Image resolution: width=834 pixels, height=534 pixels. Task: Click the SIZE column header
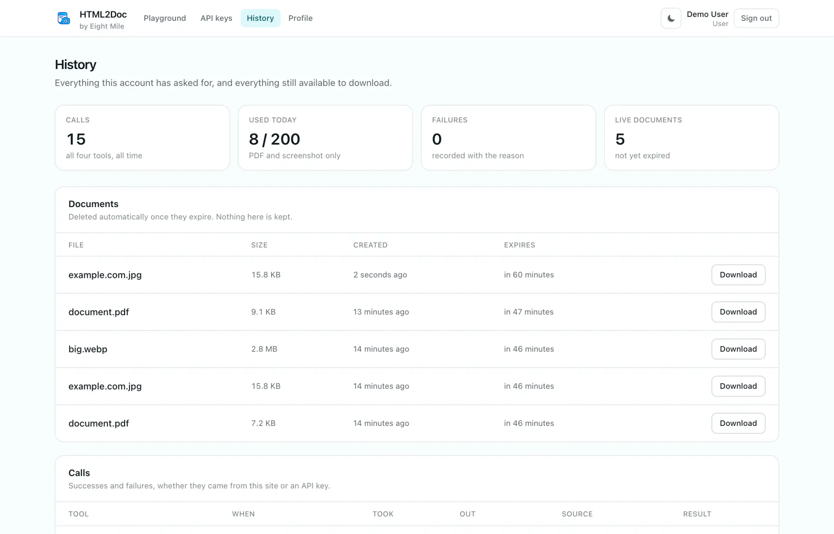259,245
